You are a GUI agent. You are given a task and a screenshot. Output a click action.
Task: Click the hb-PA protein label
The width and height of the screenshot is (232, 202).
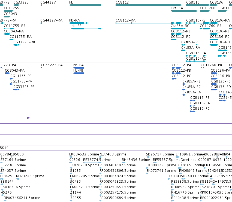[79, 65]
